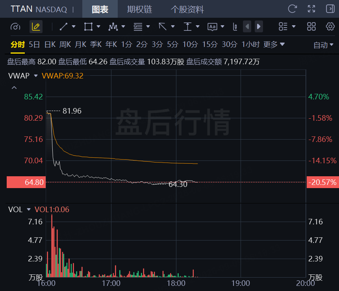Toggle the drawing pencil mode

tap(36, 27)
